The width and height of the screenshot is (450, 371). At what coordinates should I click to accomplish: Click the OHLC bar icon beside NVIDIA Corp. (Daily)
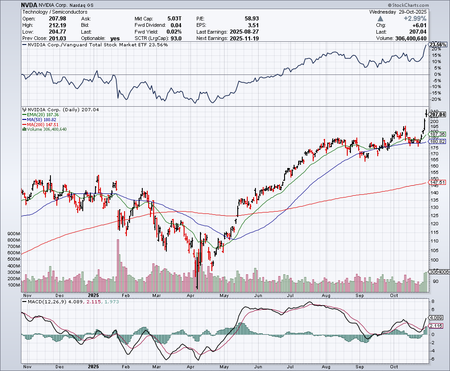(24, 110)
